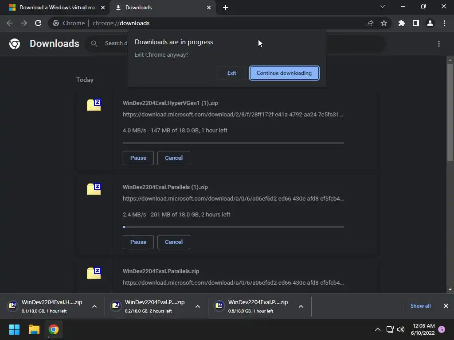Click the WinDev2204Eval.HyperVGen1 (1).zip filename
This screenshot has width=454, height=340.
170,103
